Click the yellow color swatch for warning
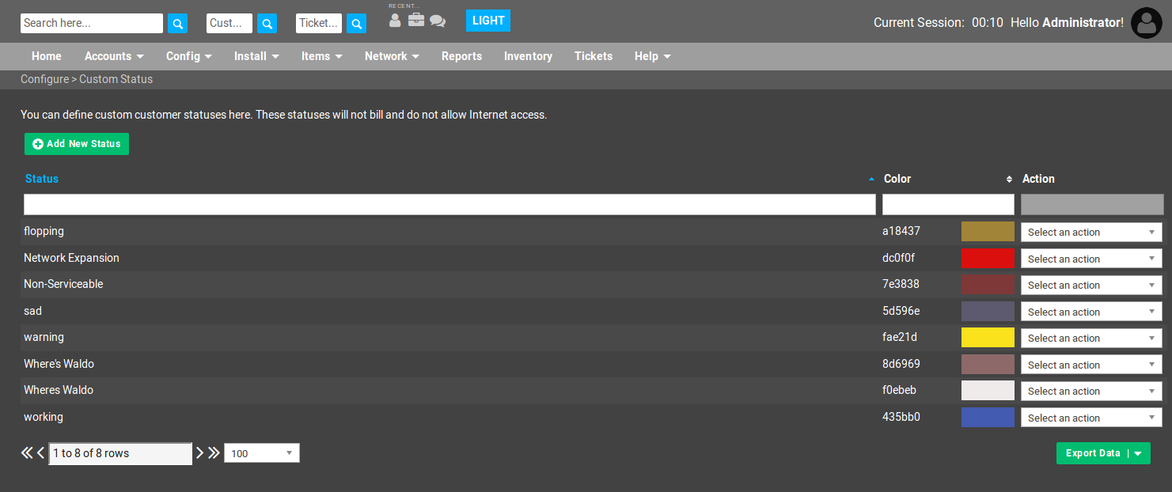This screenshot has width=1172, height=492. click(988, 337)
